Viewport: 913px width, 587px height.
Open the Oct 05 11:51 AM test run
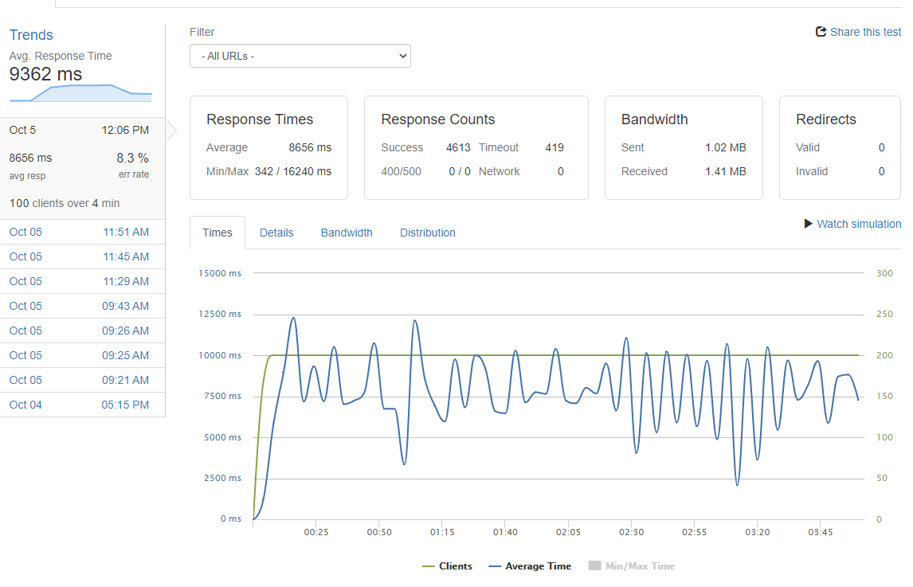coord(82,232)
